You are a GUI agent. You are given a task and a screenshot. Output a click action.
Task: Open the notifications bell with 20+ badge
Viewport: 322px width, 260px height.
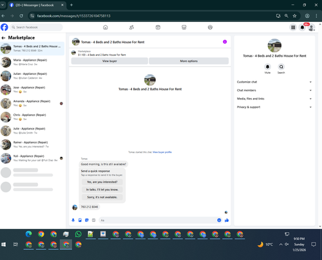point(302,27)
